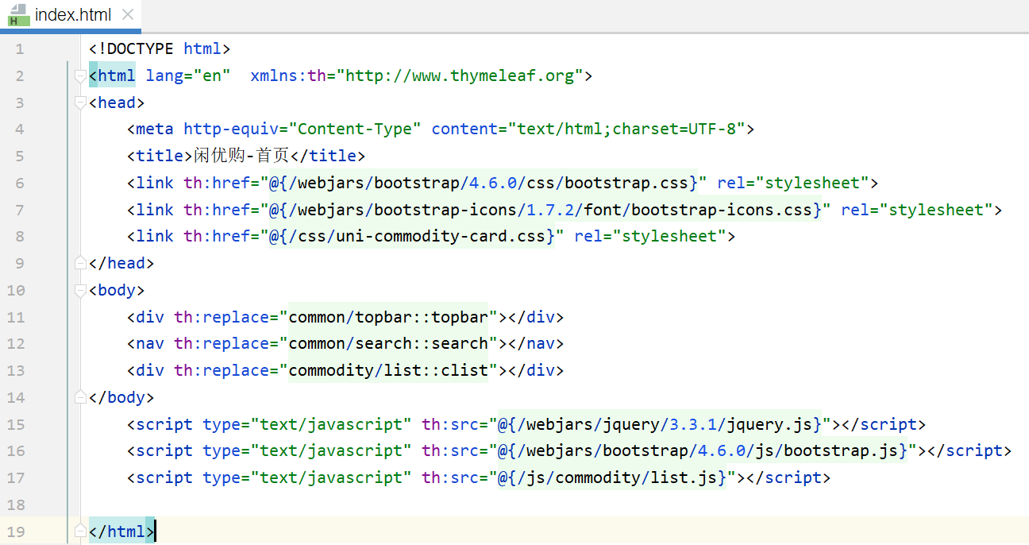Collapse the <html> block fold marker on line 2
1029x545 pixels.
[79, 76]
